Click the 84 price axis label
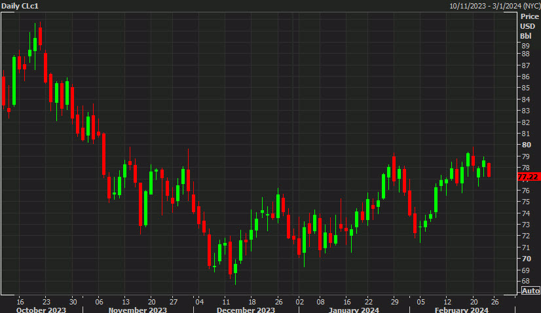The image size is (541, 313). pos(525,100)
